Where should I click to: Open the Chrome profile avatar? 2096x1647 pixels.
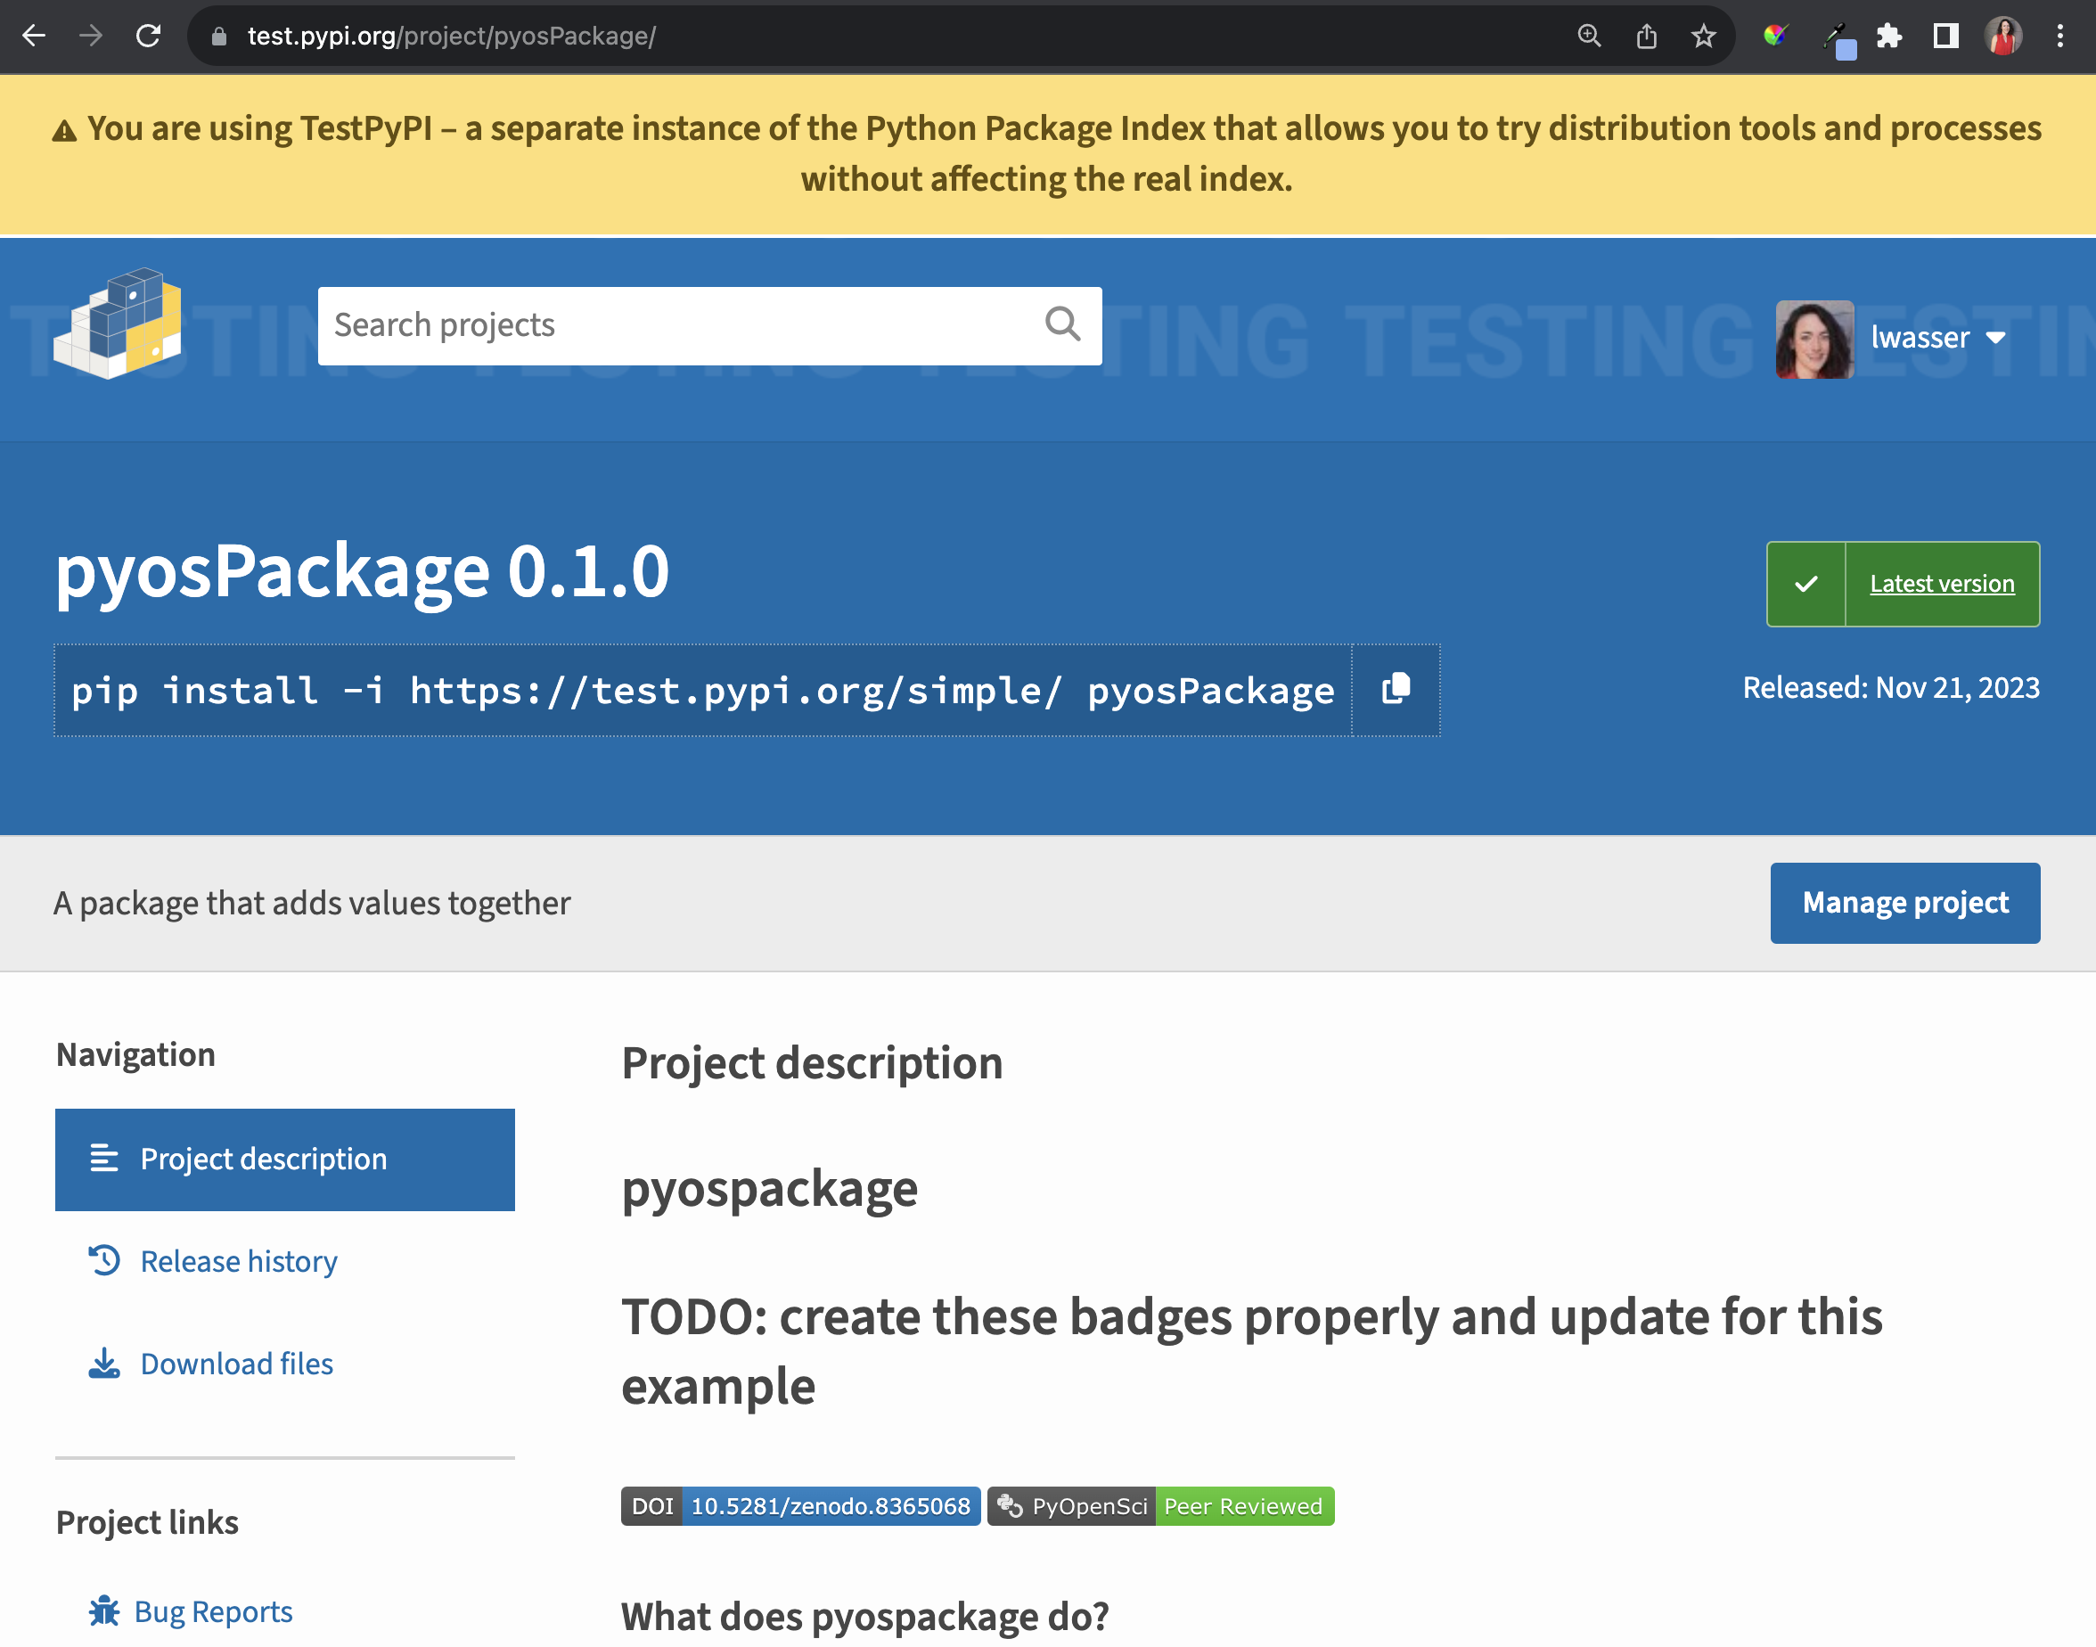pos(2003,37)
